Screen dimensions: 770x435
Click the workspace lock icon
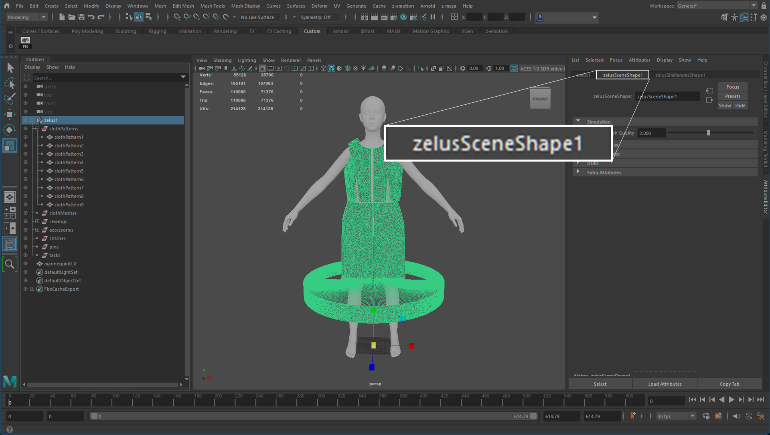[x=764, y=6]
